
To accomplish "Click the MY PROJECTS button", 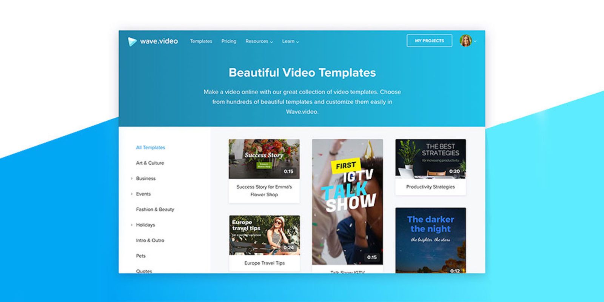I will click(x=429, y=41).
